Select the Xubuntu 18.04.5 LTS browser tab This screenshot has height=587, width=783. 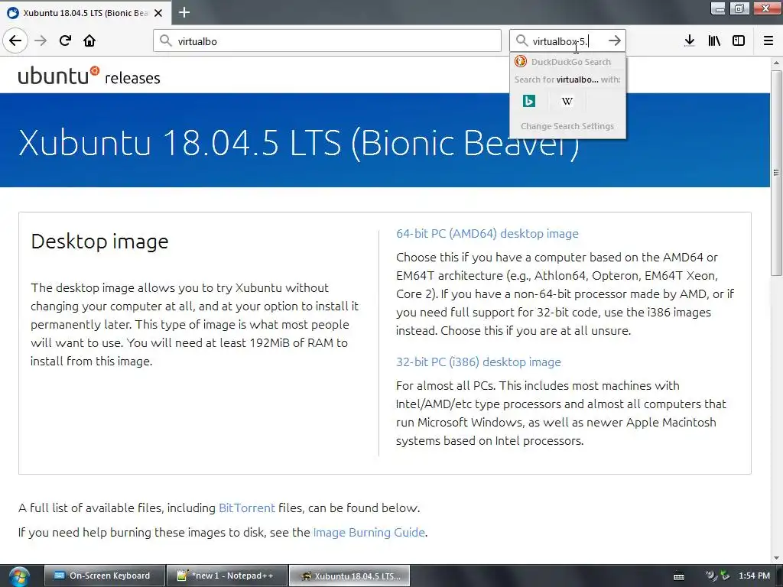[x=86, y=13]
